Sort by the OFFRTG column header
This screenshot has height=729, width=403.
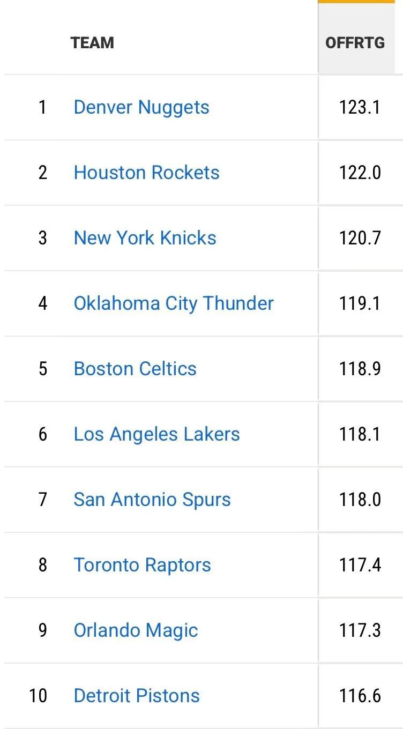[355, 43]
